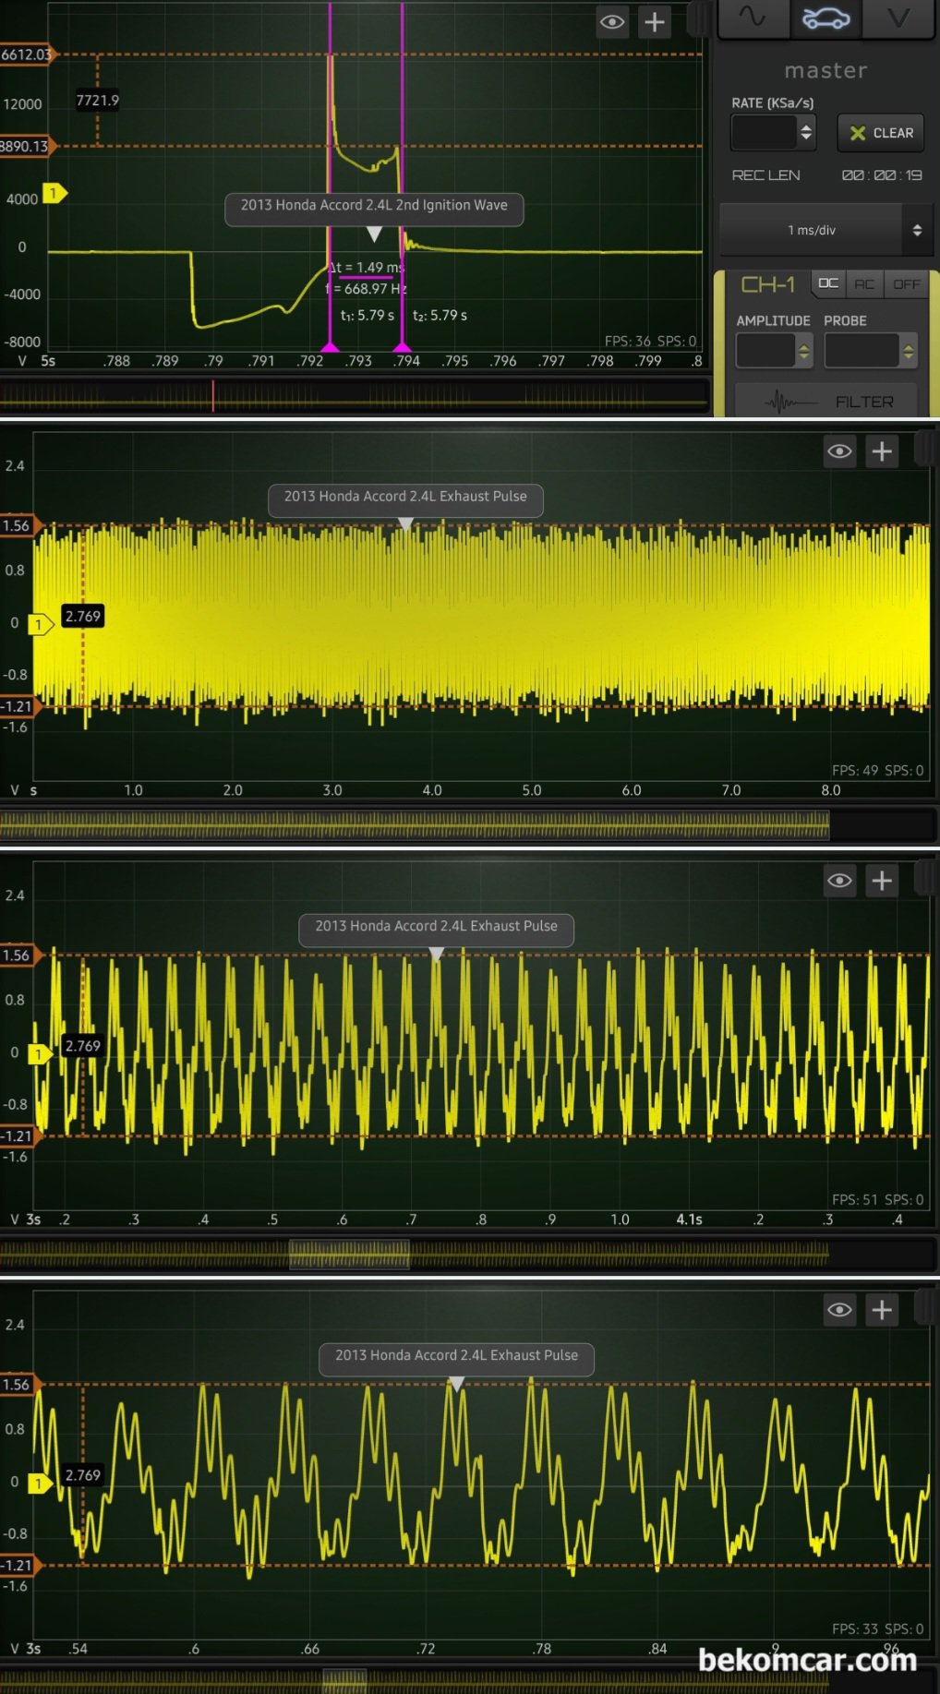Toggle the eye icon on the bottom exhaust pulse chart
This screenshot has height=1694, width=940.
(839, 1310)
